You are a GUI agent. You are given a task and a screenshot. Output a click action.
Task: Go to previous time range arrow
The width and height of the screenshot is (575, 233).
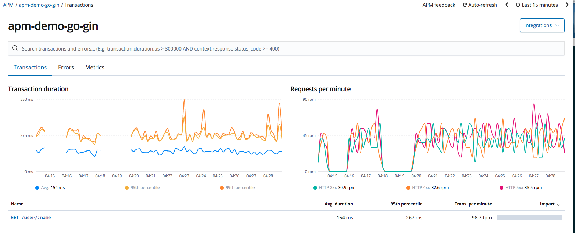point(507,5)
